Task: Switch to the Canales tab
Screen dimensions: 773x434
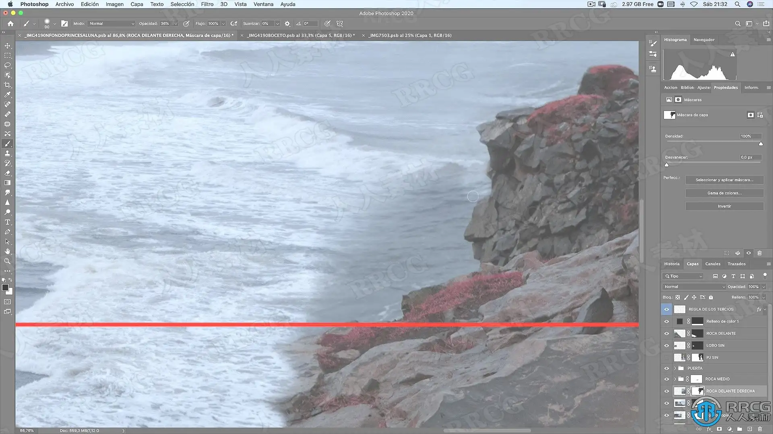Action: tap(712, 264)
